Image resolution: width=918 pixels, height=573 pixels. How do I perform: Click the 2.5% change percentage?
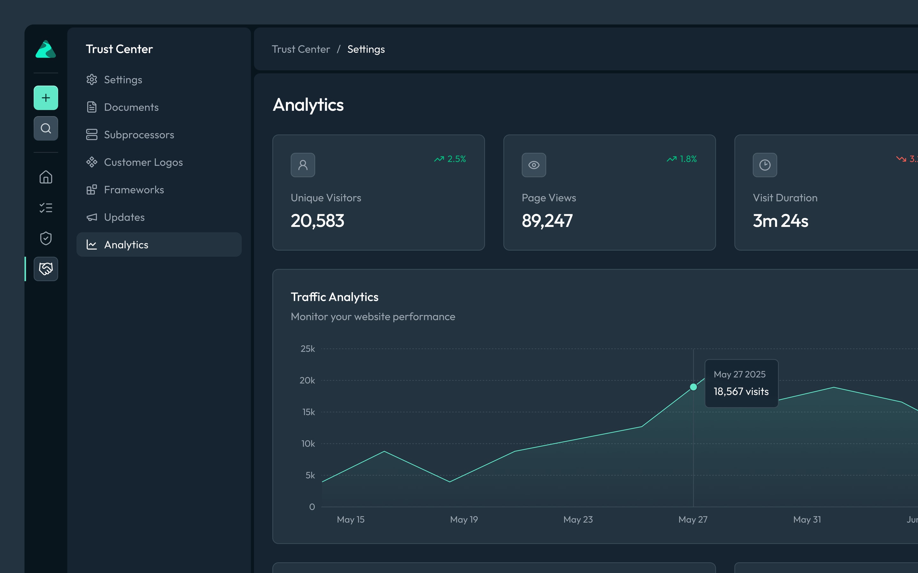[x=457, y=159]
